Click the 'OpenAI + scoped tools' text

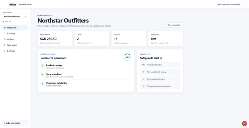160,43
